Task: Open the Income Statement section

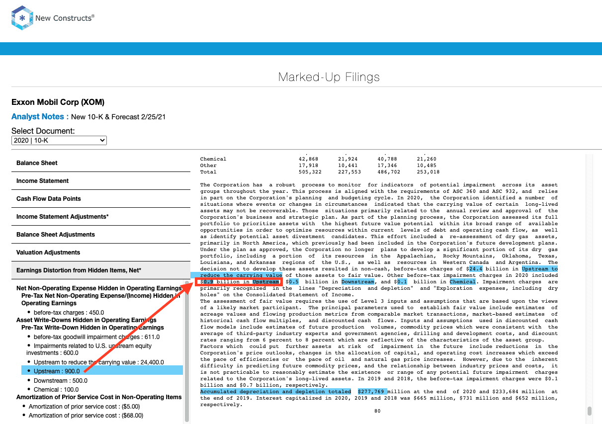Action: point(100,181)
